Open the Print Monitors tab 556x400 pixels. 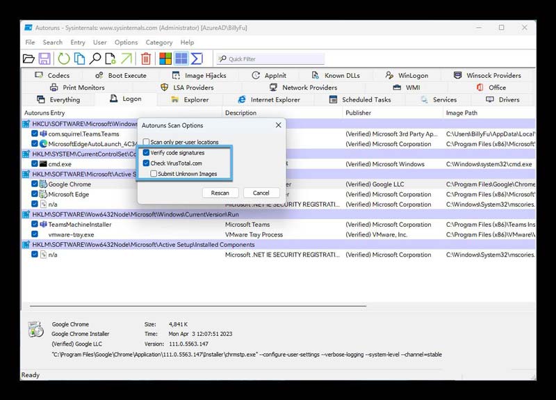click(x=77, y=88)
